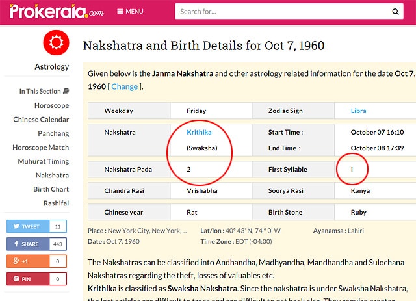The height and width of the screenshot is (301, 416).
Task: Select the Ruby birth stone value
Action: coord(359,212)
